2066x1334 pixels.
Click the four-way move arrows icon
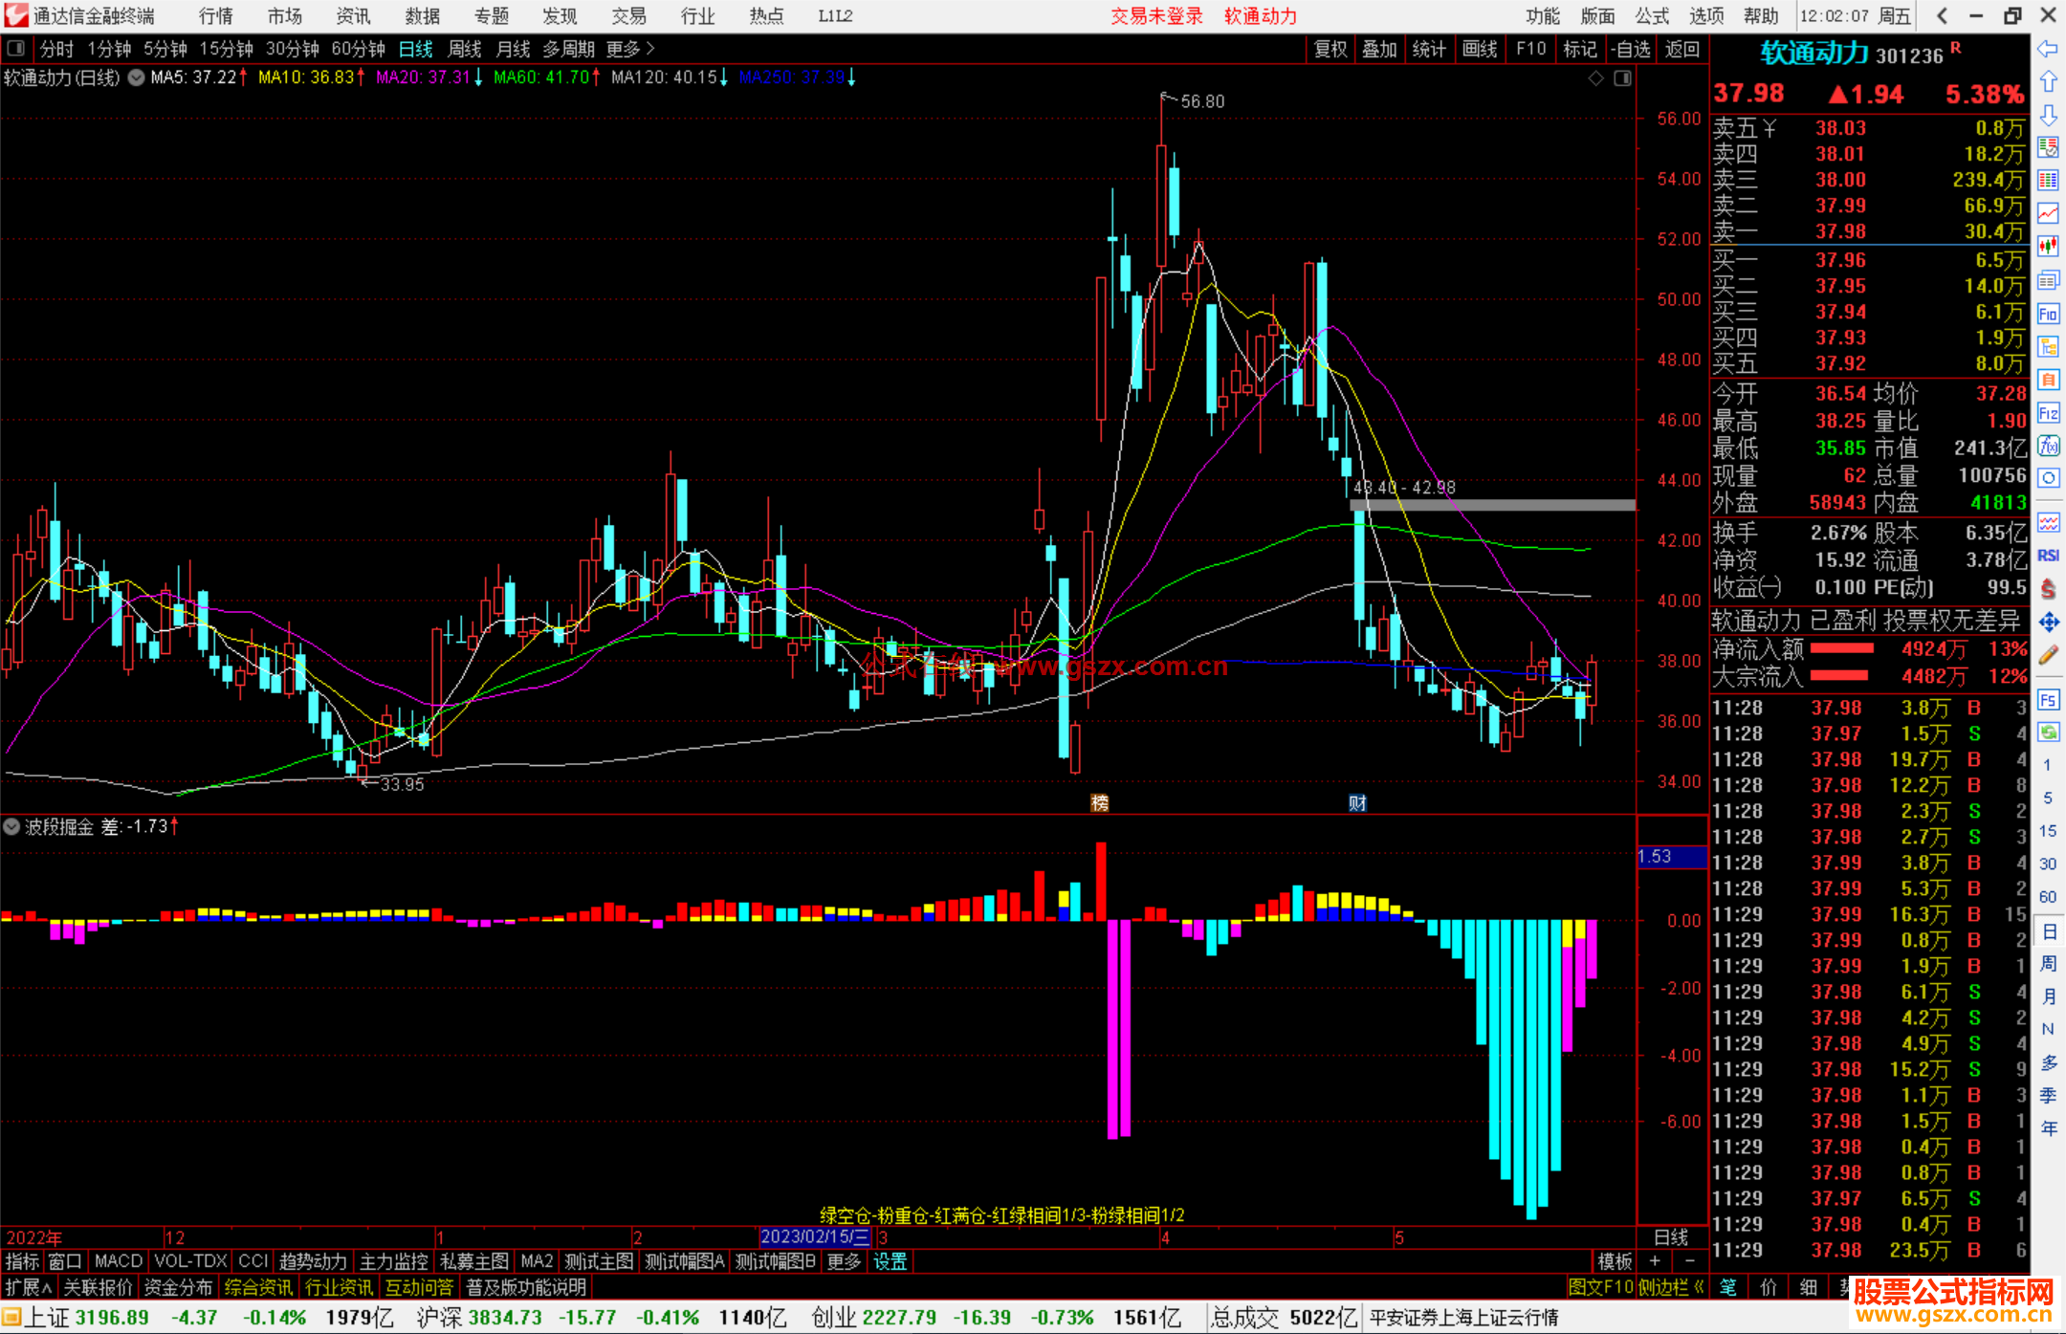click(x=2048, y=623)
